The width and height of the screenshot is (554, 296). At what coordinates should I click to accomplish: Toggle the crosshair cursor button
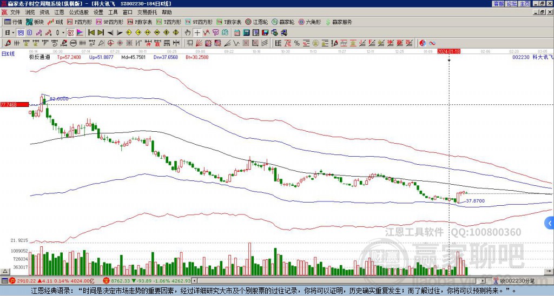(197, 32)
